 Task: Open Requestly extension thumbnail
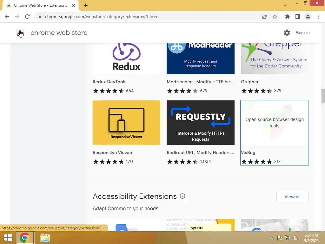(201, 123)
